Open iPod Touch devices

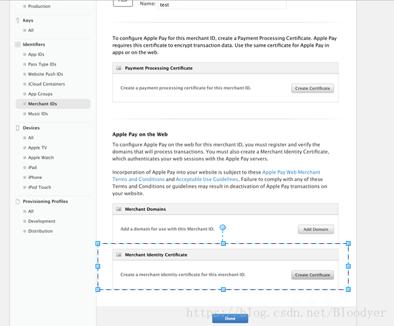point(39,187)
